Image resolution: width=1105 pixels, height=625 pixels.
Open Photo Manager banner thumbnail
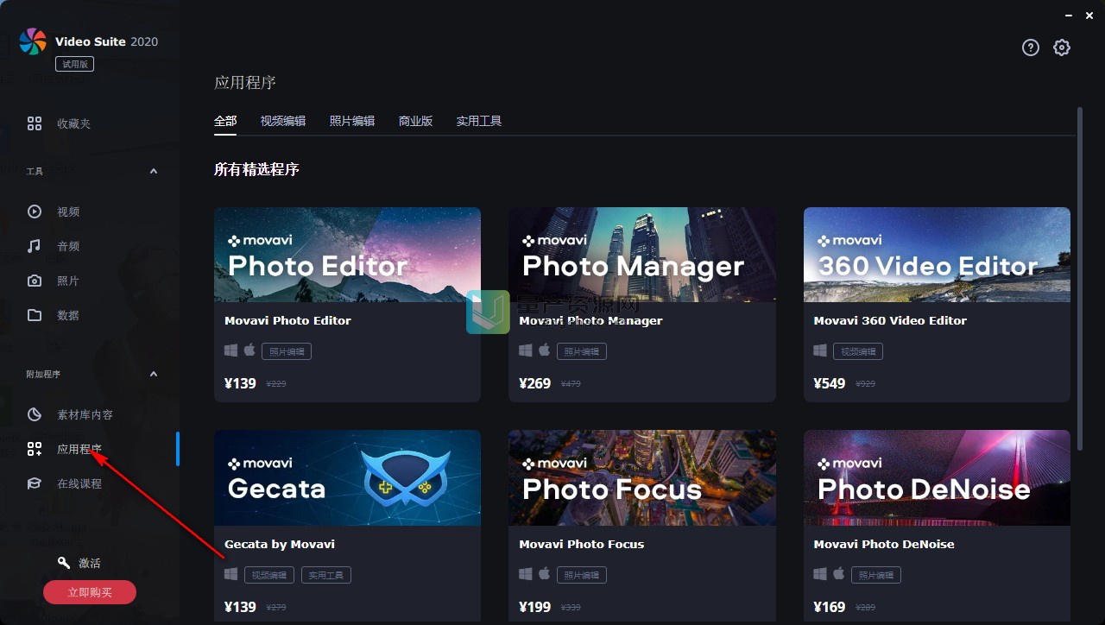pos(642,255)
